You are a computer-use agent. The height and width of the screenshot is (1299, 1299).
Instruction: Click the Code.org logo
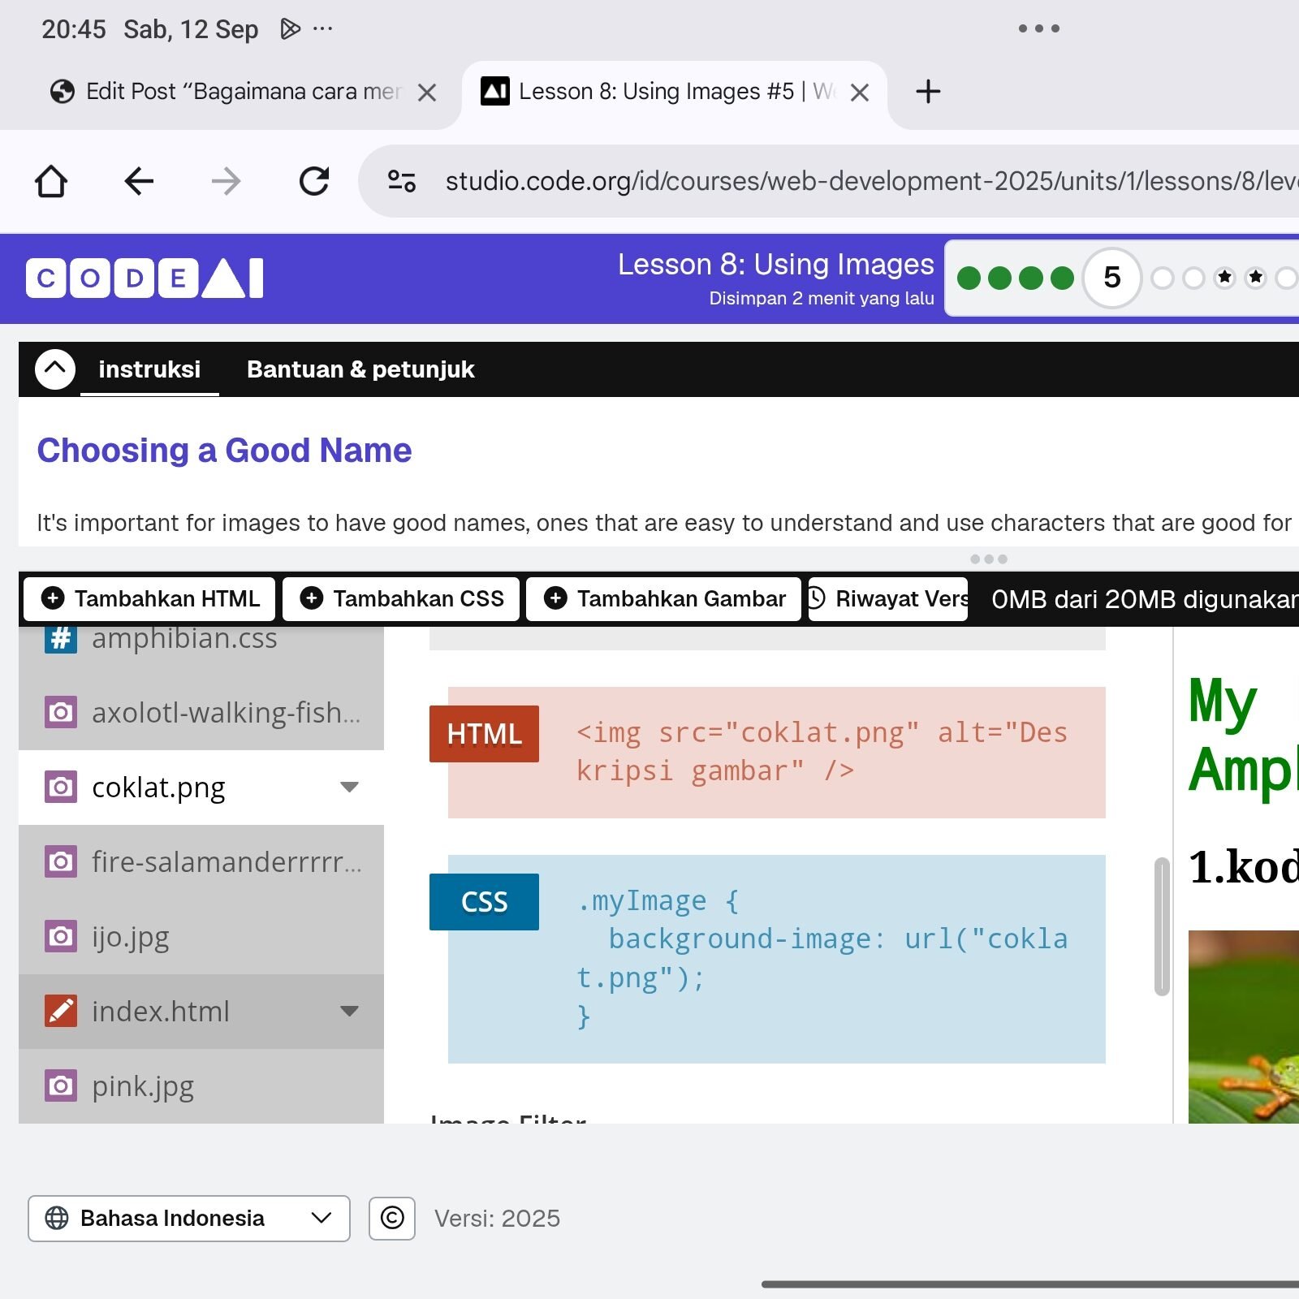click(x=145, y=278)
